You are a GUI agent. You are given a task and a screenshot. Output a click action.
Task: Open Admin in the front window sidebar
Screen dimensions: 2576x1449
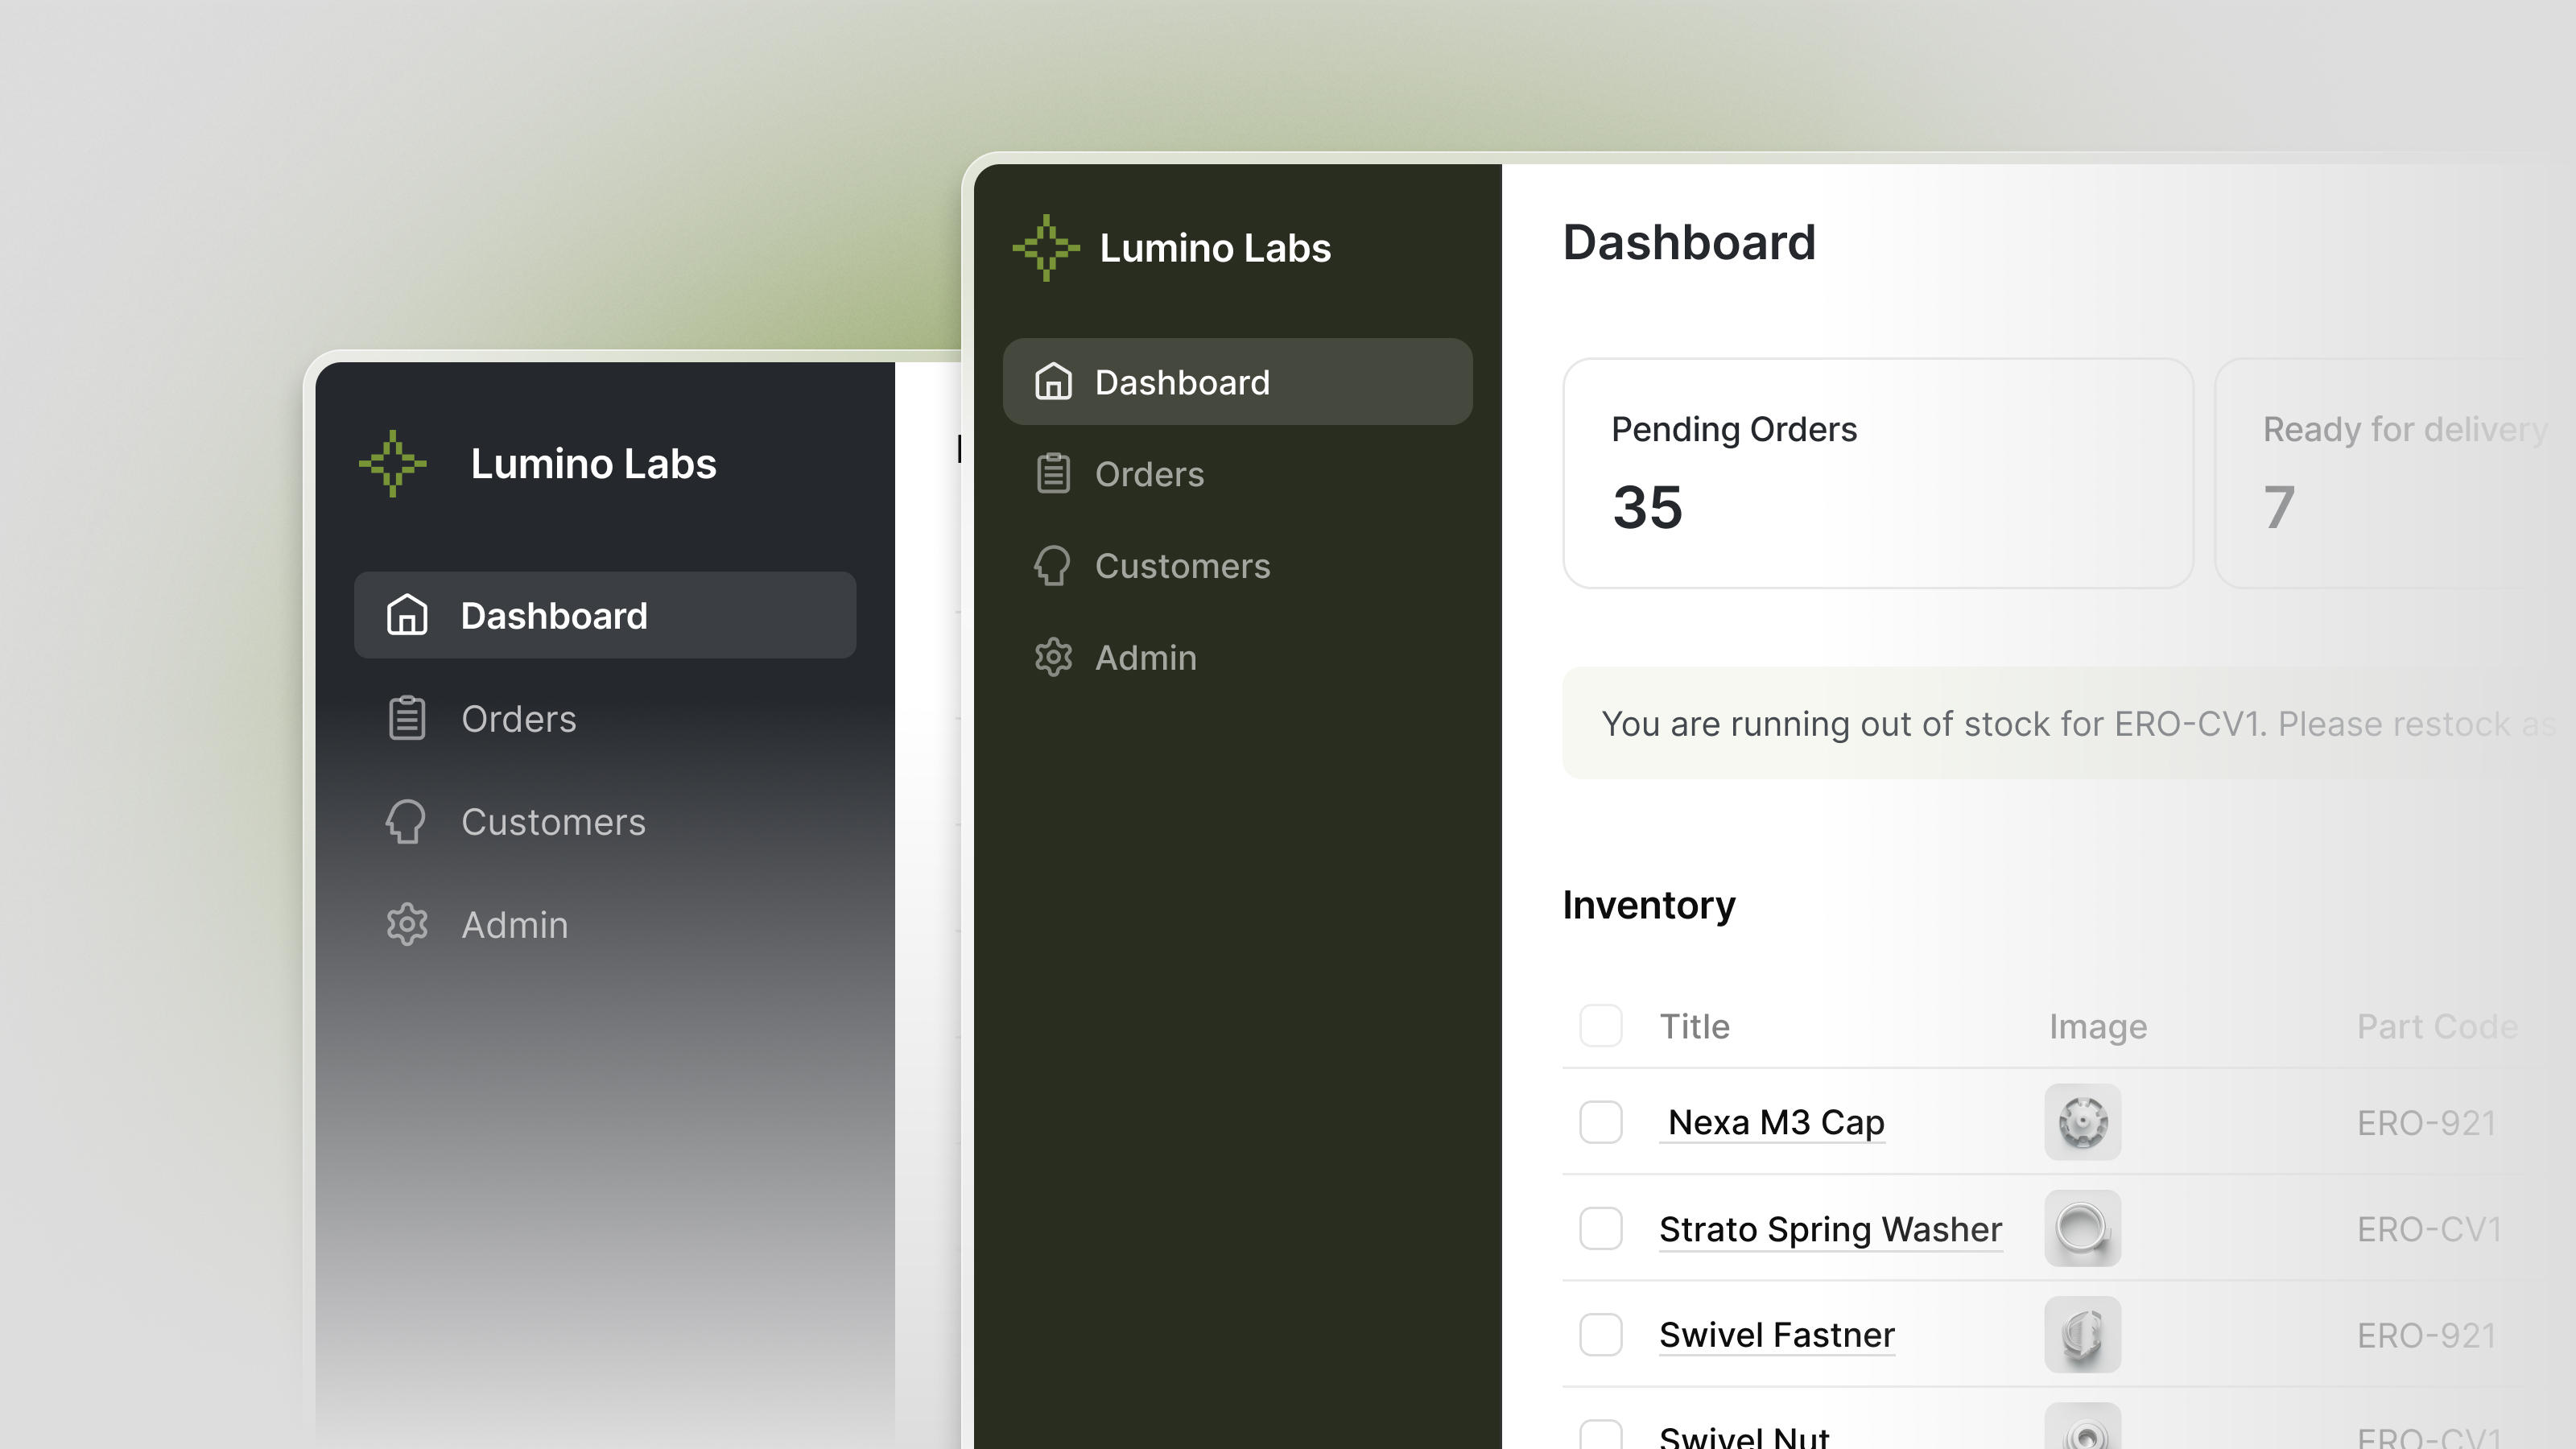(1237, 657)
